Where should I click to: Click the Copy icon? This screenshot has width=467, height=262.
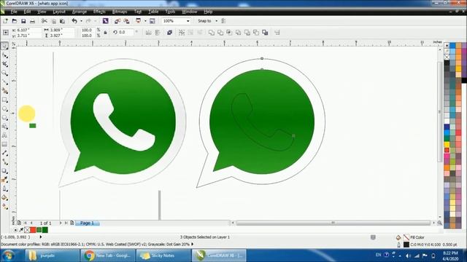[54, 21]
